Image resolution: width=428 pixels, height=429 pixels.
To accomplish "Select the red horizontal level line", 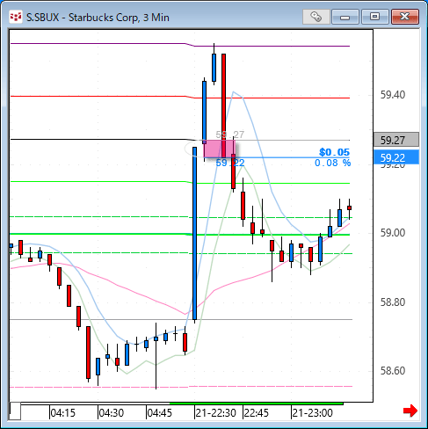I will (x=180, y=97).
